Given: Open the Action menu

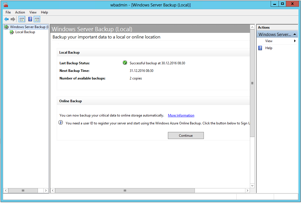Looking at the screenshot, I should point(20,12).
